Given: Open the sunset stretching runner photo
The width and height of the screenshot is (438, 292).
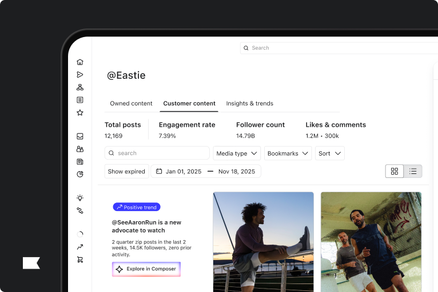Looking at the screenshot, I should [263, 242].
